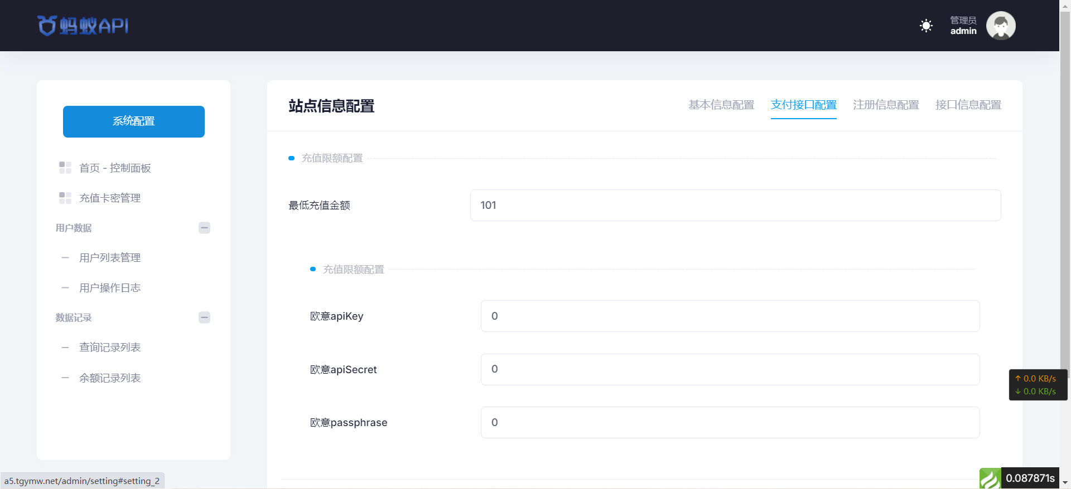Click the 0.087871s load time badge

1030,478
